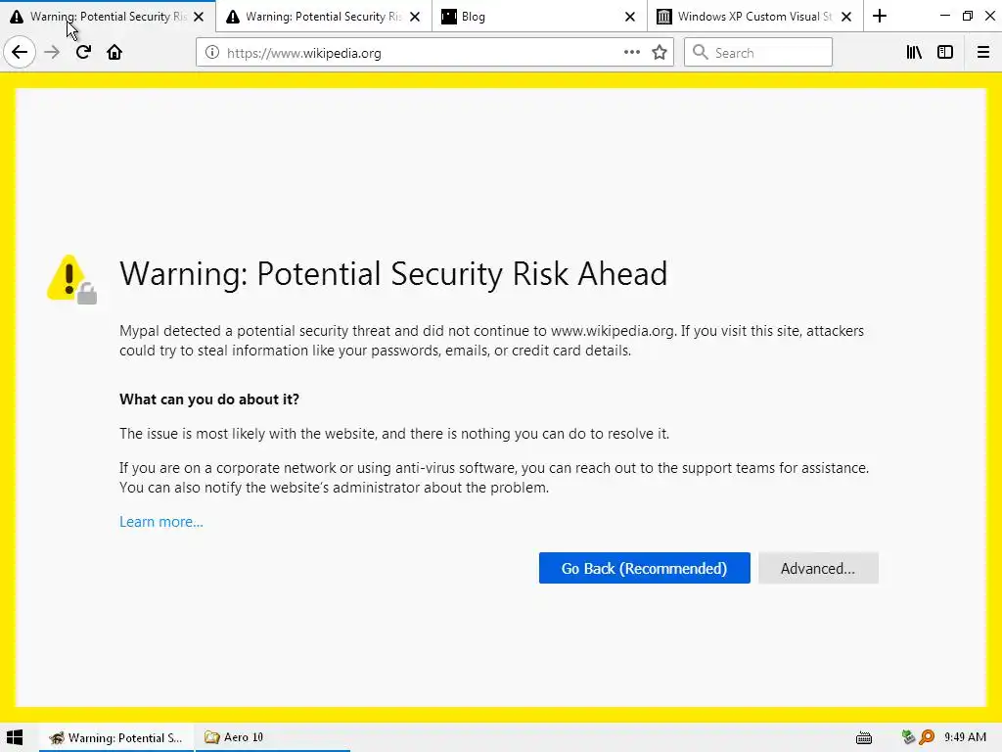Minimize the browser window
This screenshot has width=1002, height=752.
(x=945, y=16)
